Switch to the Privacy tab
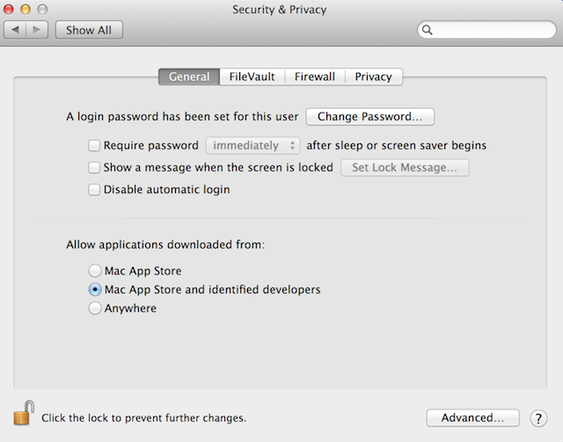The height and width of the screenshot is (442, 563). pyautogui.click(x=373, y=76)
